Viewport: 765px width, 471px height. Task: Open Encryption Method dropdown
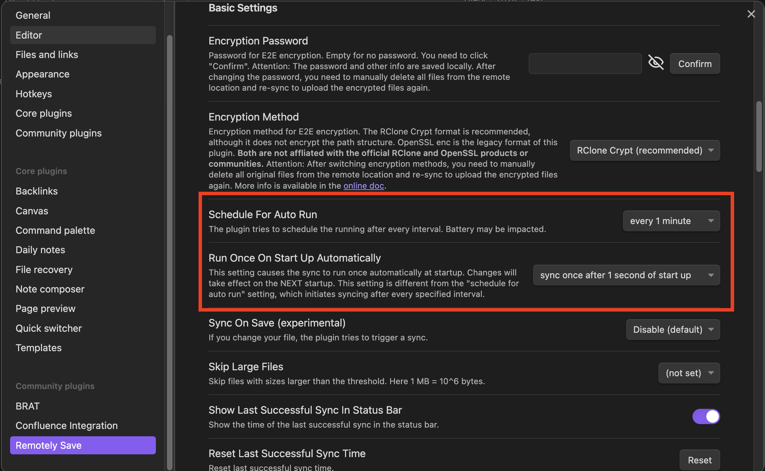point(645,150)
